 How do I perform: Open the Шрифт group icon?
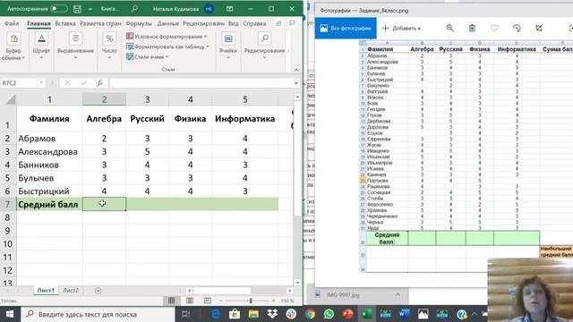tap(41, 38)
